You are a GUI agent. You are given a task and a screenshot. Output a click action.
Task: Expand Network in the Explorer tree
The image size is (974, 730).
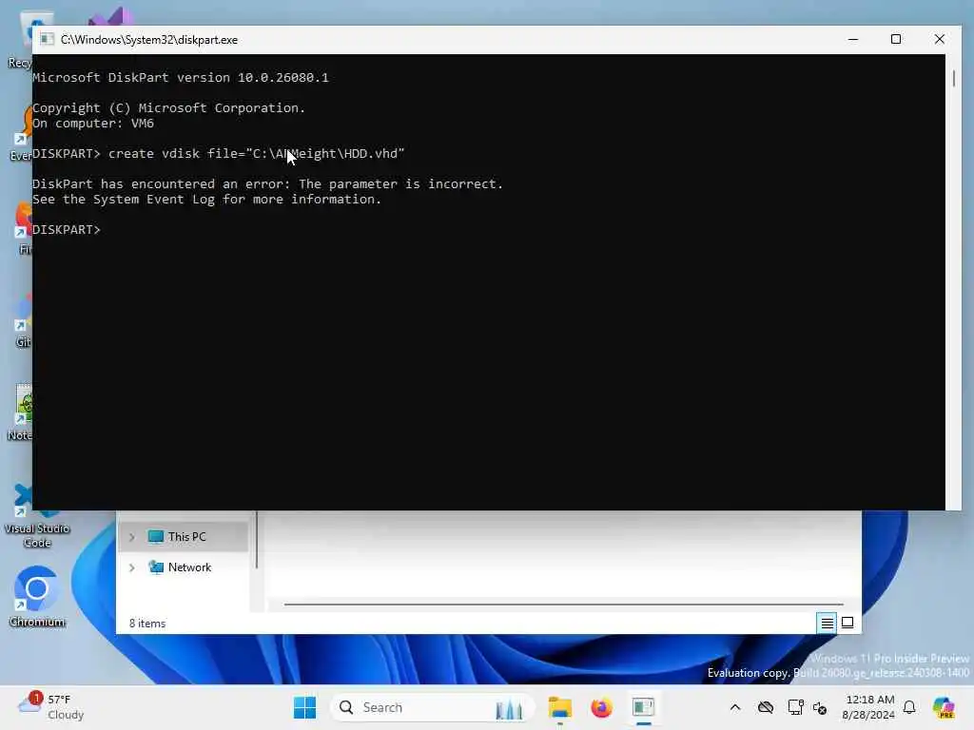click(131, 567)
